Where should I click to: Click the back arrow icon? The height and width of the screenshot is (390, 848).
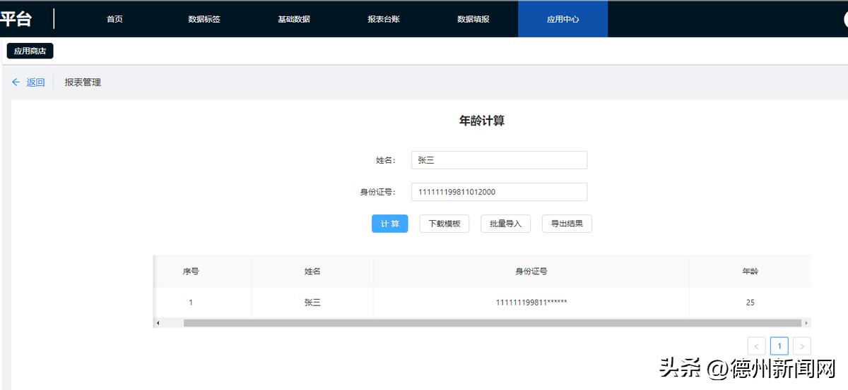16,83
